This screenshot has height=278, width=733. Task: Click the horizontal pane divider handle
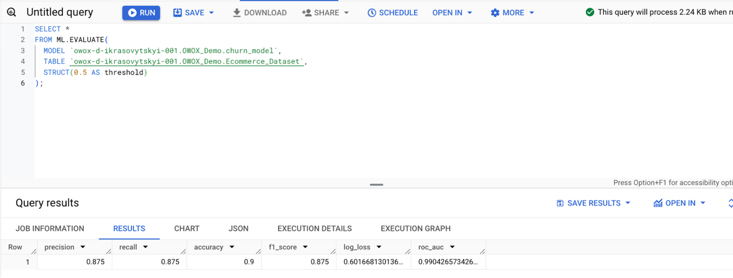tap(377, 185)
